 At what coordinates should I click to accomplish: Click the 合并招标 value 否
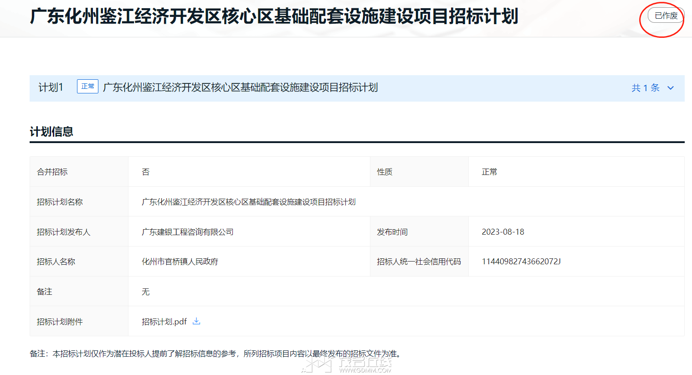click(146, 172)
